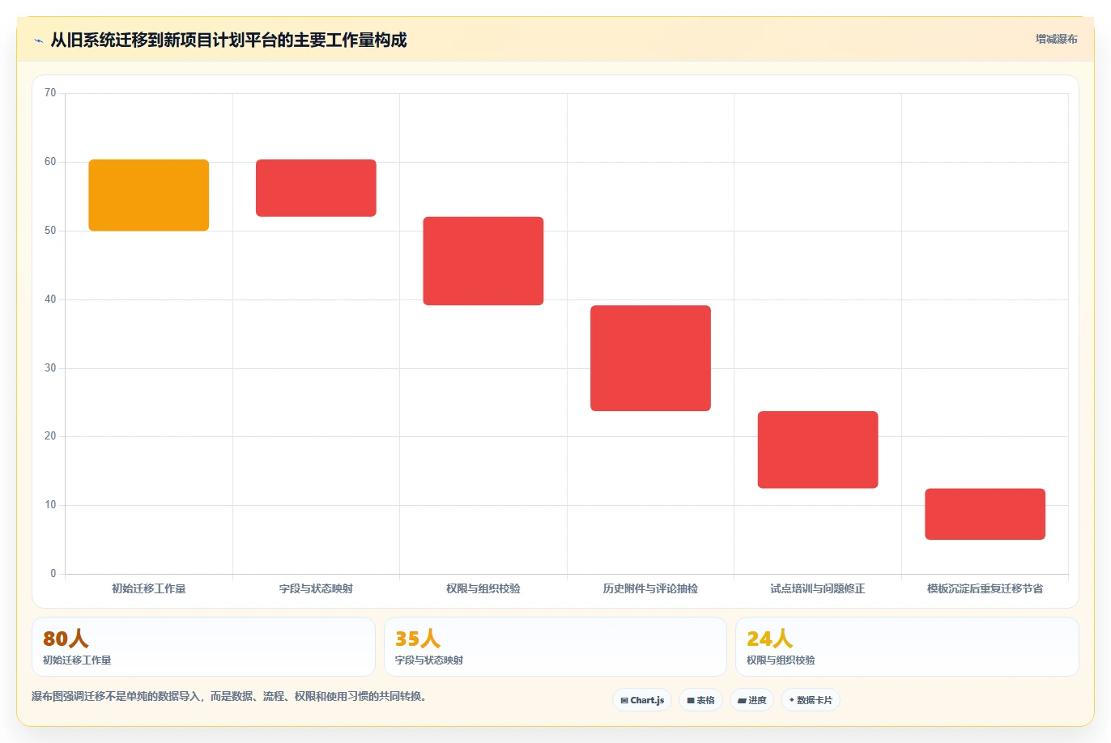Click axis label 字段与状态映射 under chart
The image size is (1111, 743).
tap(316, 588)
